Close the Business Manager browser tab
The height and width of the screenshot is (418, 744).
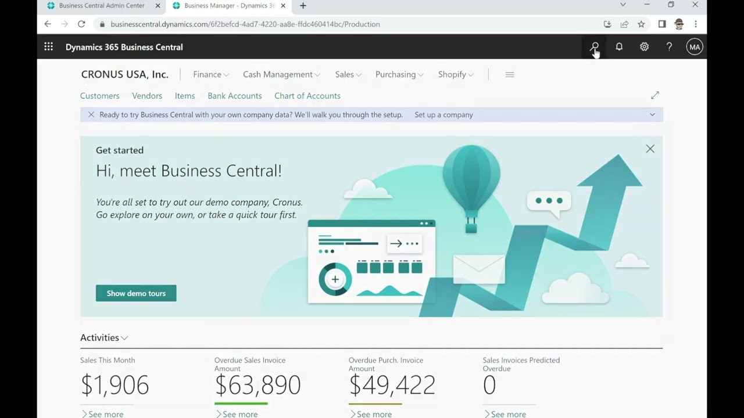pos(283,6)
